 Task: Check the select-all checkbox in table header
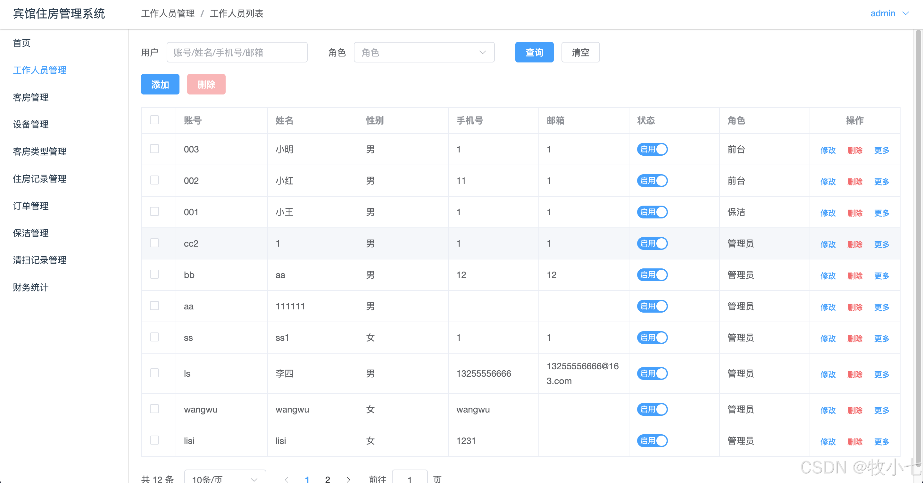[x=154, y=120]
